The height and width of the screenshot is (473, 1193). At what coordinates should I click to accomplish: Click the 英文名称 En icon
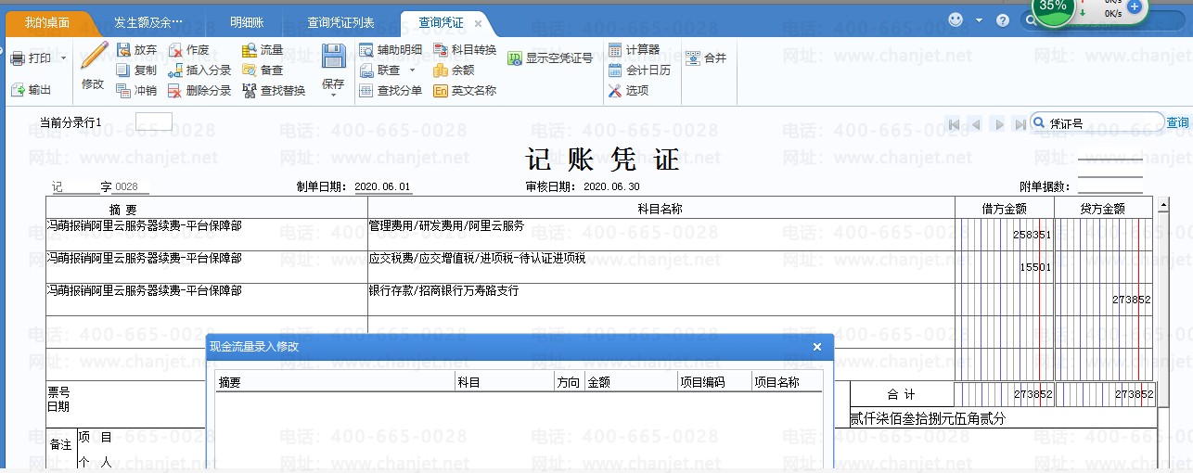coord(441,90)
